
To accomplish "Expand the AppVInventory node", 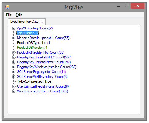I will click(x=13, y=28).
